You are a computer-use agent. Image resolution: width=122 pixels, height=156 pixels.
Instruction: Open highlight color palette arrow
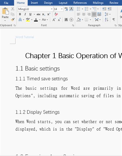click(32, 20)
